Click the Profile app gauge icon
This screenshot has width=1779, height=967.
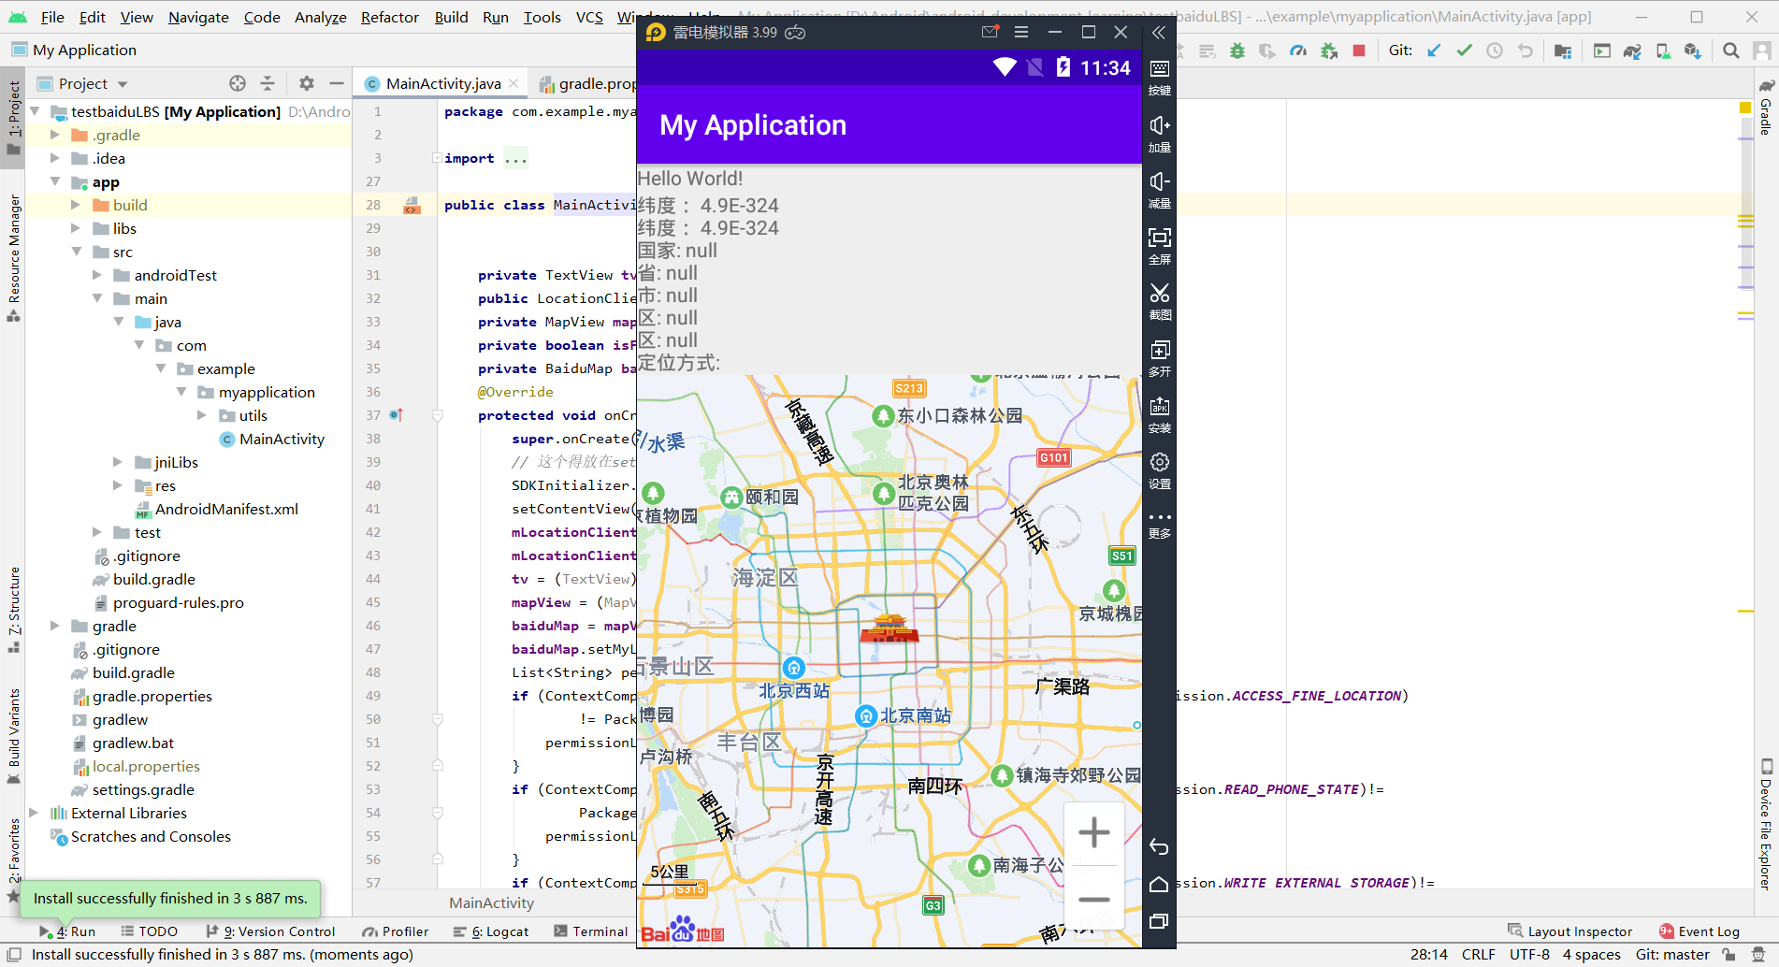click(x=1298, y=51)
